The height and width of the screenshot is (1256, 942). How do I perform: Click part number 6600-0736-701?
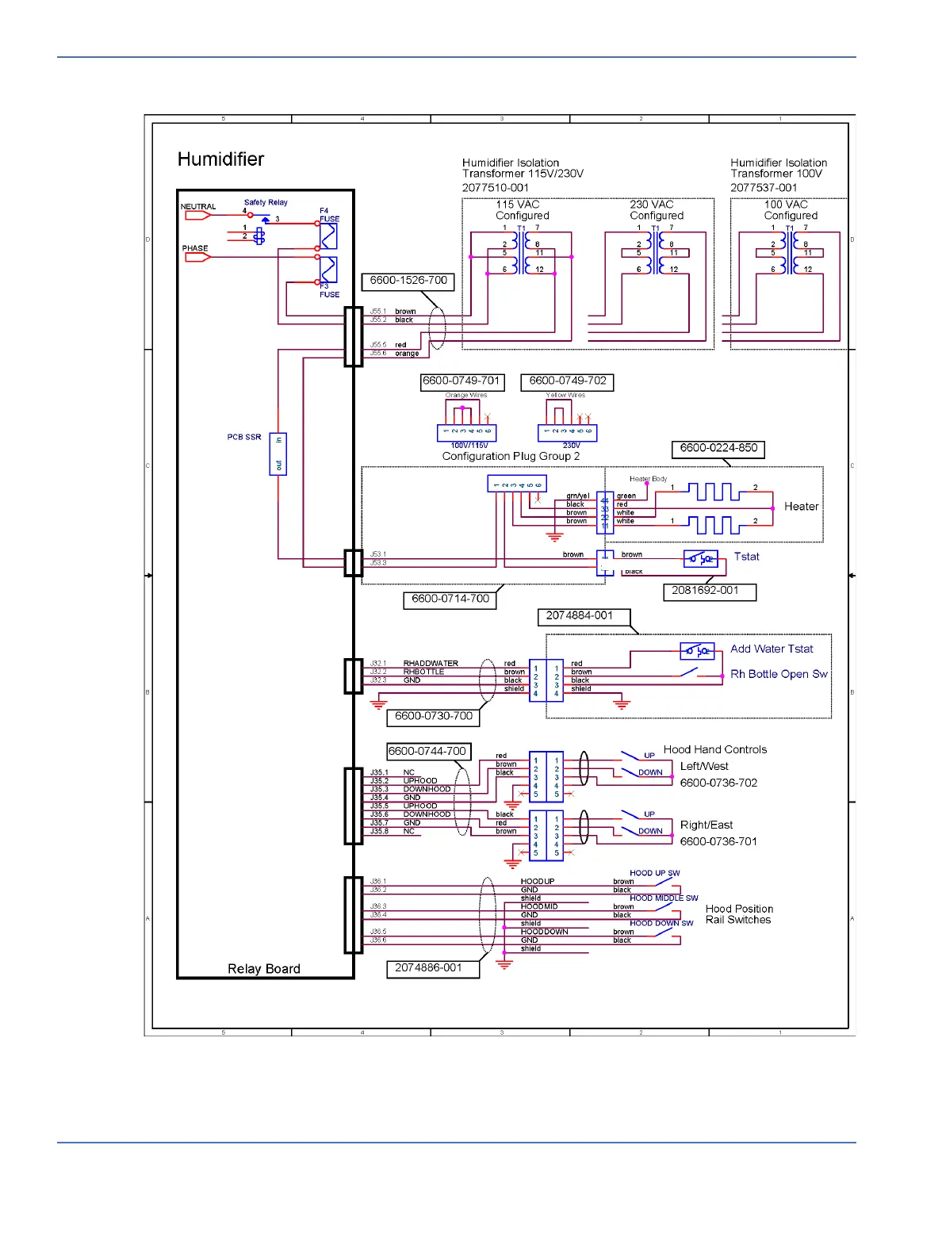click(718, 841)
